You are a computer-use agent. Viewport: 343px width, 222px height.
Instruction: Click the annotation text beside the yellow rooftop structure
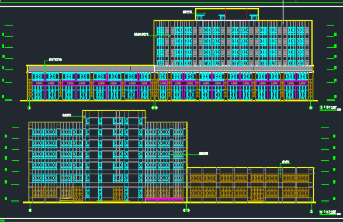(x=187, y=12)
